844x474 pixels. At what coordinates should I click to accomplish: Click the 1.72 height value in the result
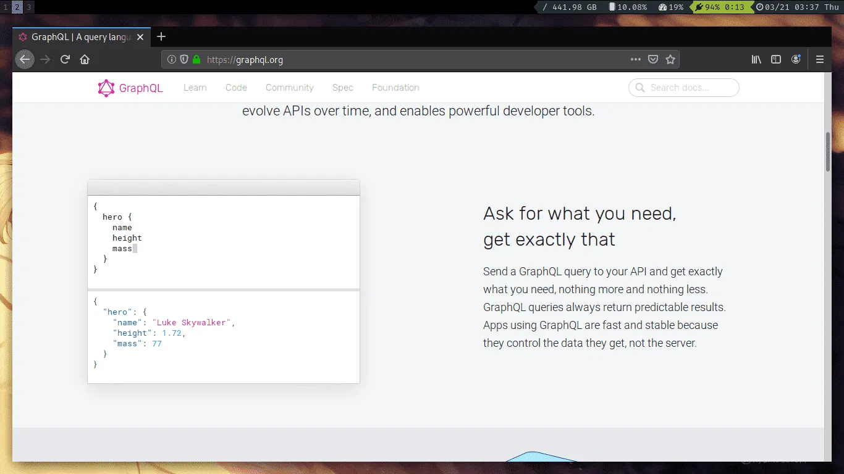[x=172, y=333]
